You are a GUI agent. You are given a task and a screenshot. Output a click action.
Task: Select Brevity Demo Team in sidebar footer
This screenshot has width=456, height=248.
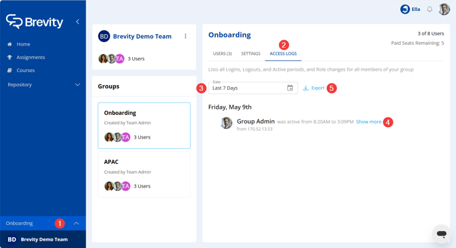click(x=43, y=239)
